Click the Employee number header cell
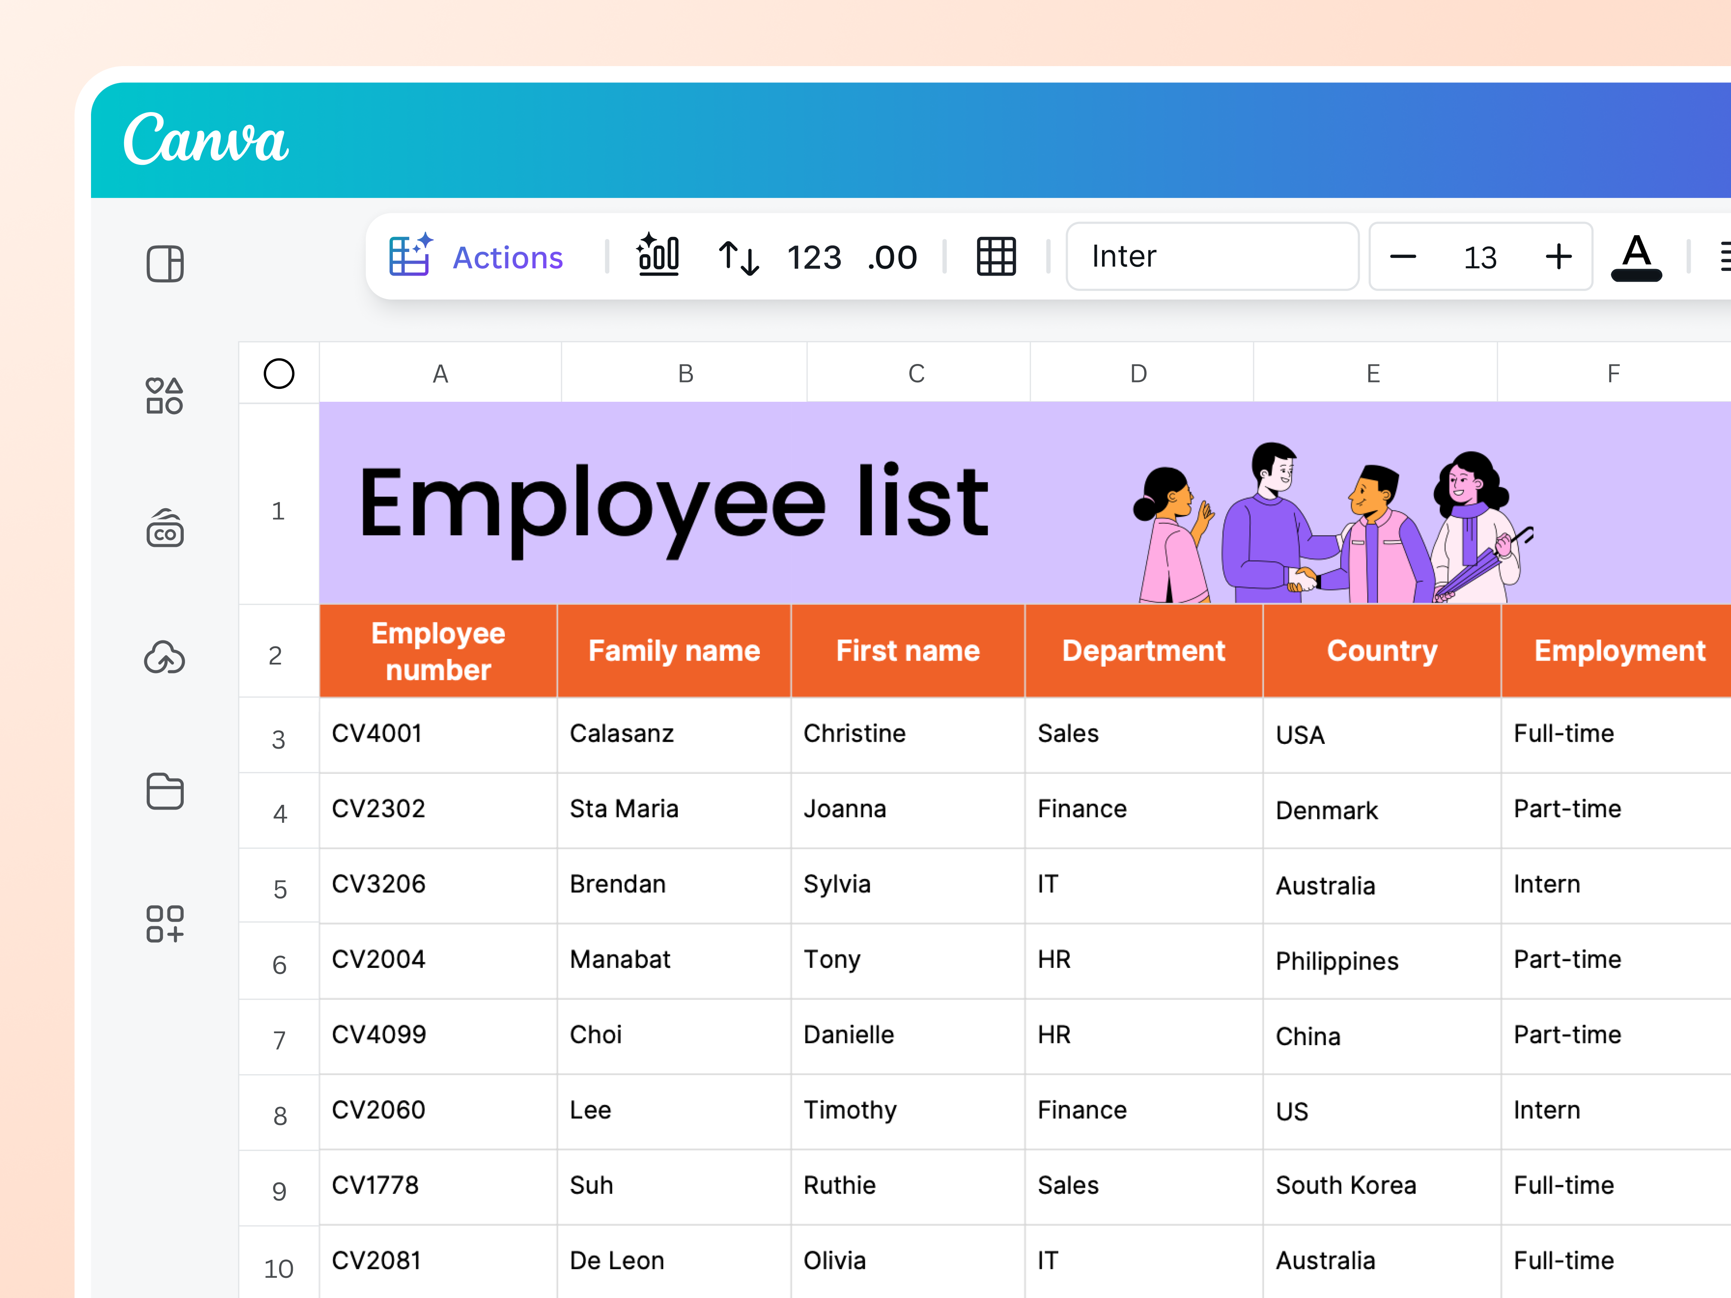 point(438,651)
